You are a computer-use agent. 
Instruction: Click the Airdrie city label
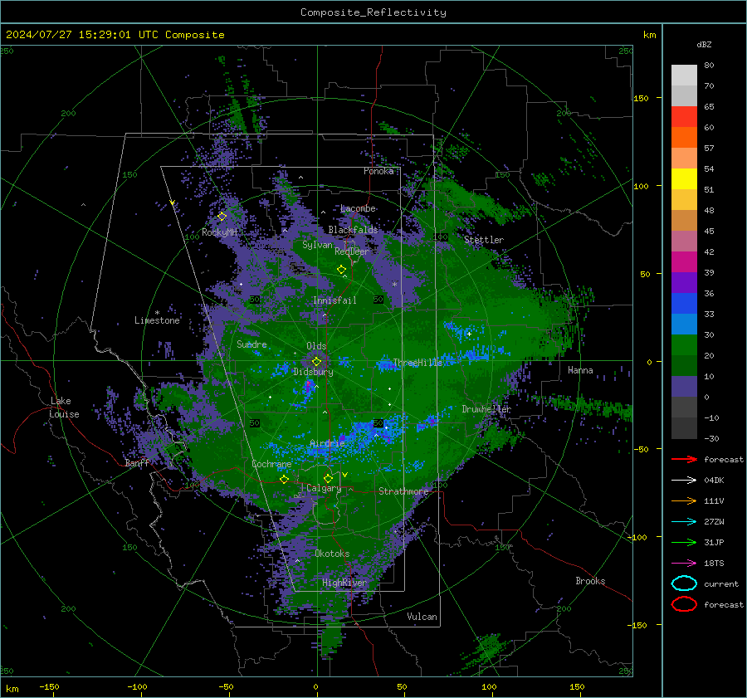(x=327, y=443)
